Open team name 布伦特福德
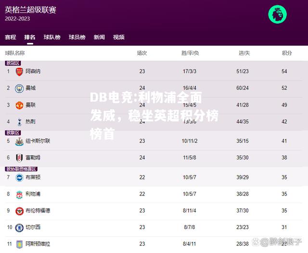Screen dimensions: 308x253 [x=38, y=211]
